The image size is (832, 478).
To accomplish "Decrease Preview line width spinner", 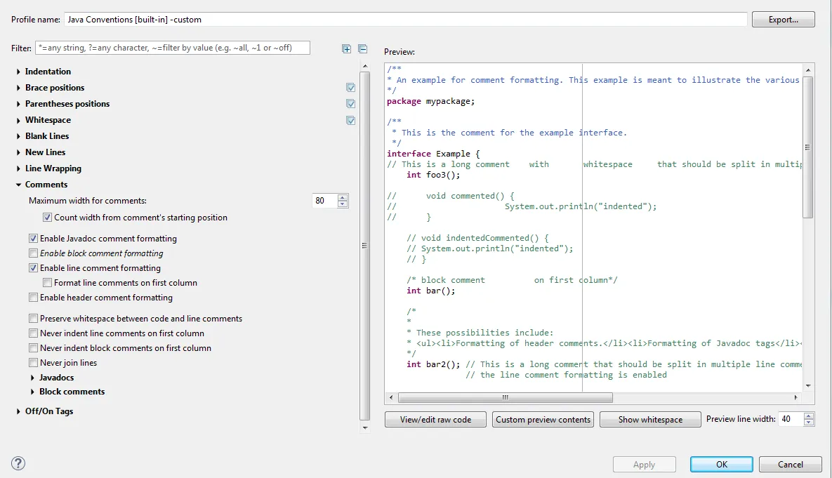I will coord(809,423).
